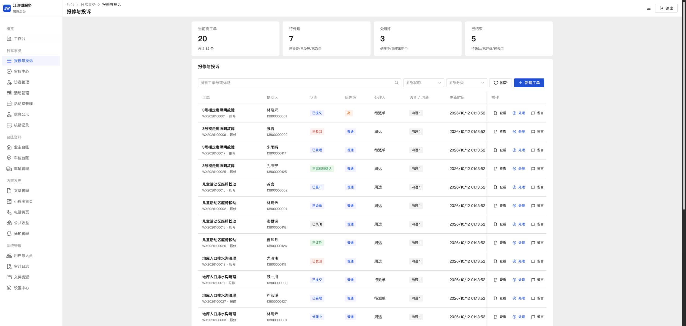Screen dimensions: 686x326
Task: Process work order WX2026100025
Action: (518, 169)
